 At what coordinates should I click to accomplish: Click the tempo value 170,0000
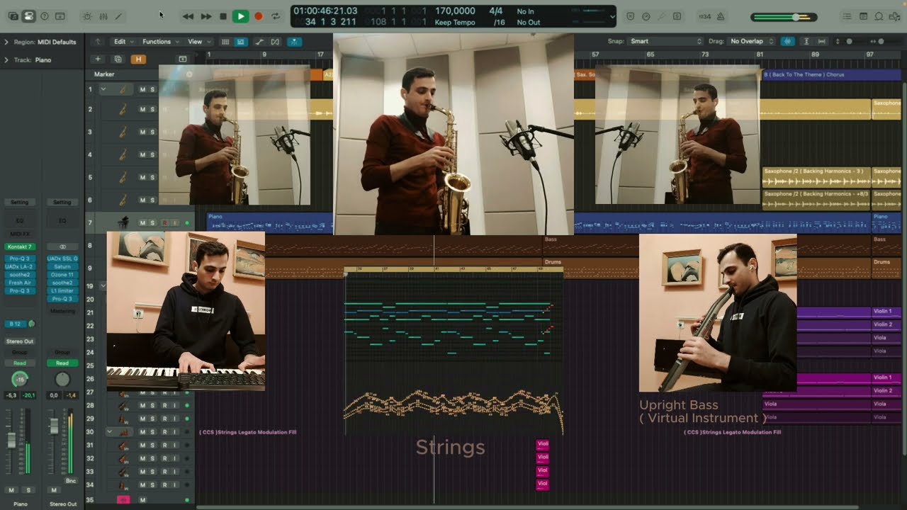455,11
